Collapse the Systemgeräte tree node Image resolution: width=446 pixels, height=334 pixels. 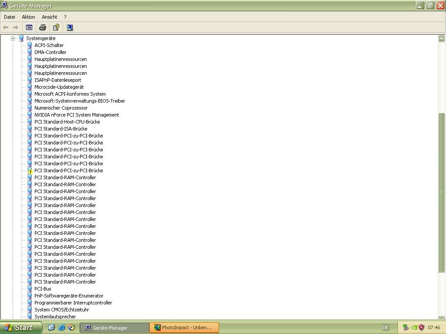(x=13, y=38)
